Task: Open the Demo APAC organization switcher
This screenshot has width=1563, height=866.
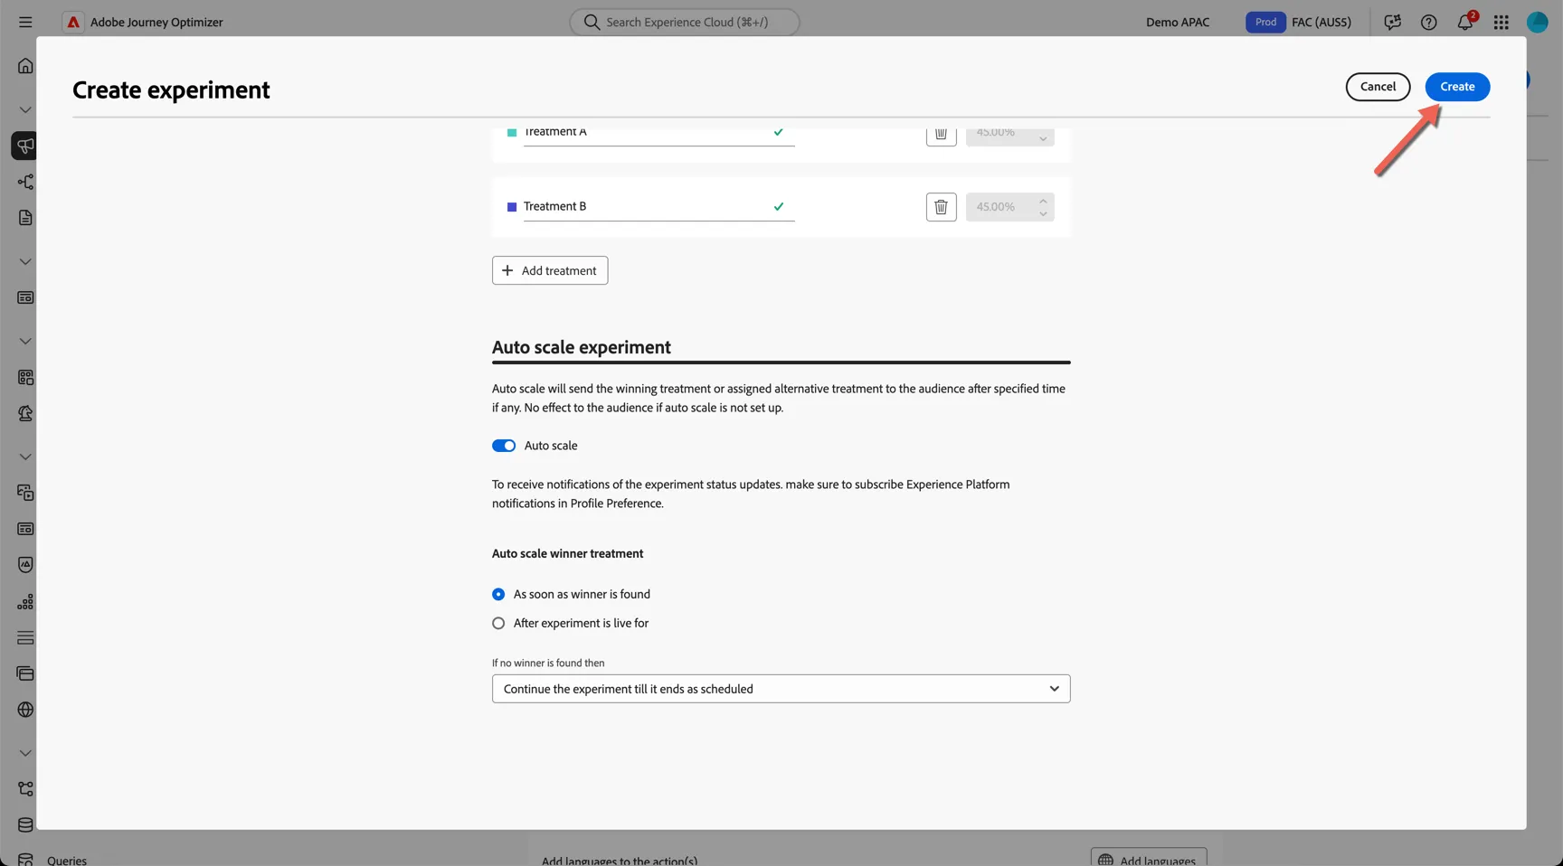Action: [1178, 22]
